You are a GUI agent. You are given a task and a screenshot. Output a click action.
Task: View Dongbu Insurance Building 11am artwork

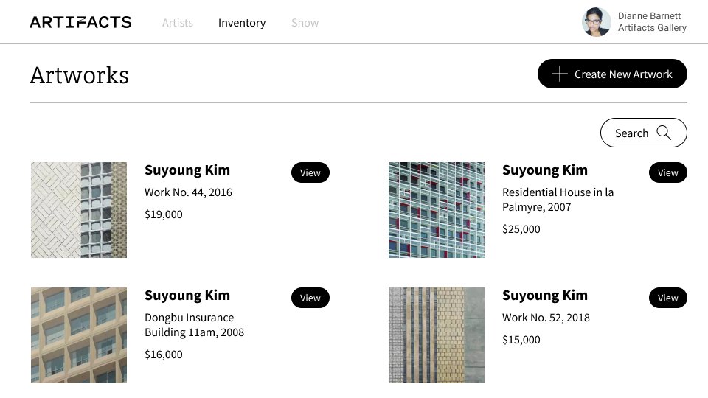[x=310, y=298]
